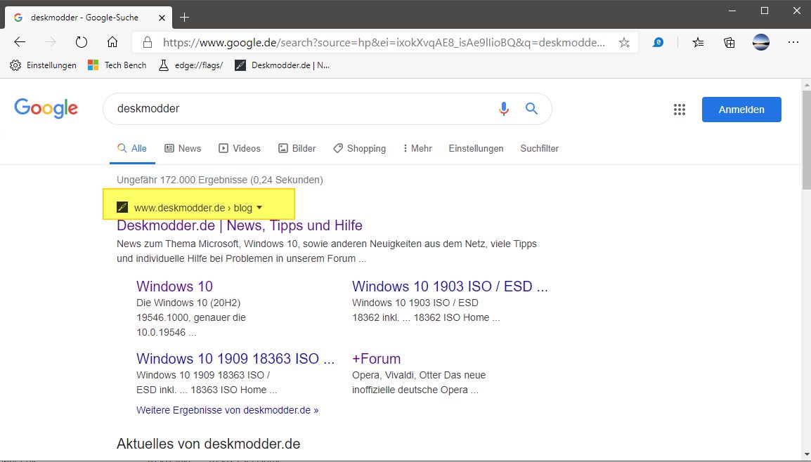Expand the Mehr search options menu
Screen dimensions: 811x462
(417, 149)
